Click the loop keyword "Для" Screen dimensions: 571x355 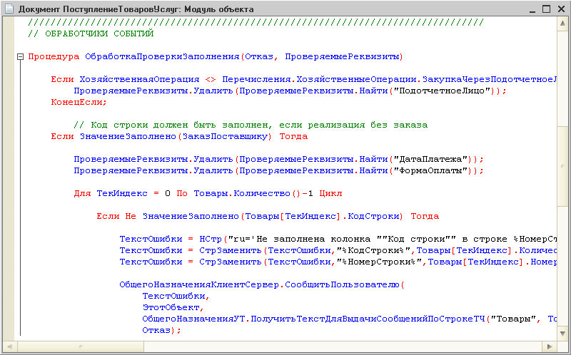82,193
